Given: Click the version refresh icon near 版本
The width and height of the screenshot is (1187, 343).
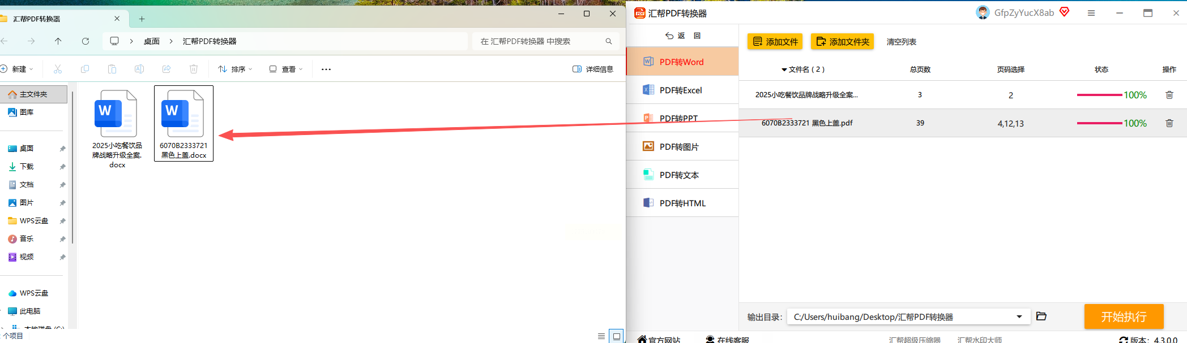Looking at the screenshot, I should (1123, 340).
